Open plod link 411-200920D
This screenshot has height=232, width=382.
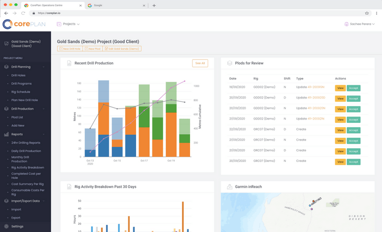point(316,98)
